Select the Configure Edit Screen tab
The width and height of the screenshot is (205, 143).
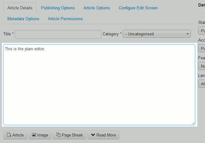pos(138,8)
